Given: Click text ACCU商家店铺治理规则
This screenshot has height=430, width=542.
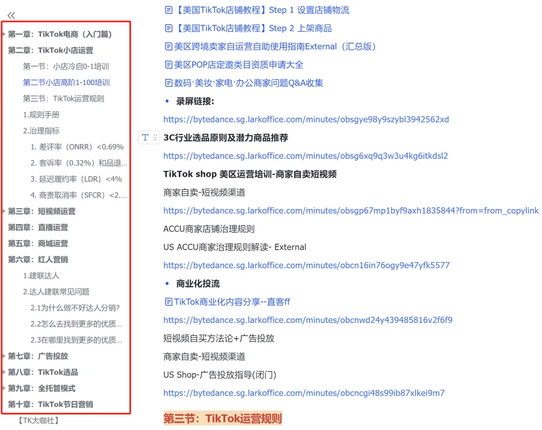Looking at the screenshot, I should 209,229.
